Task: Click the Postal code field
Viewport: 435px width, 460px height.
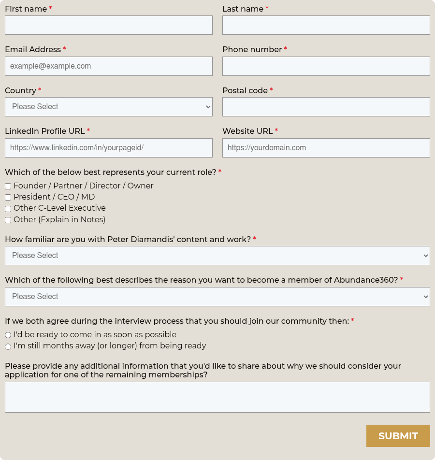Action: 326,107
